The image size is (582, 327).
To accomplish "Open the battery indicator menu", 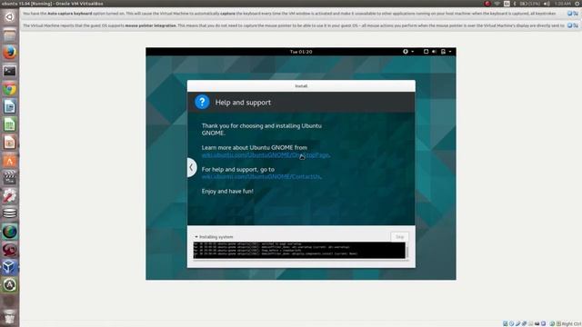I will pyautogui.click(x=529, y=4).
